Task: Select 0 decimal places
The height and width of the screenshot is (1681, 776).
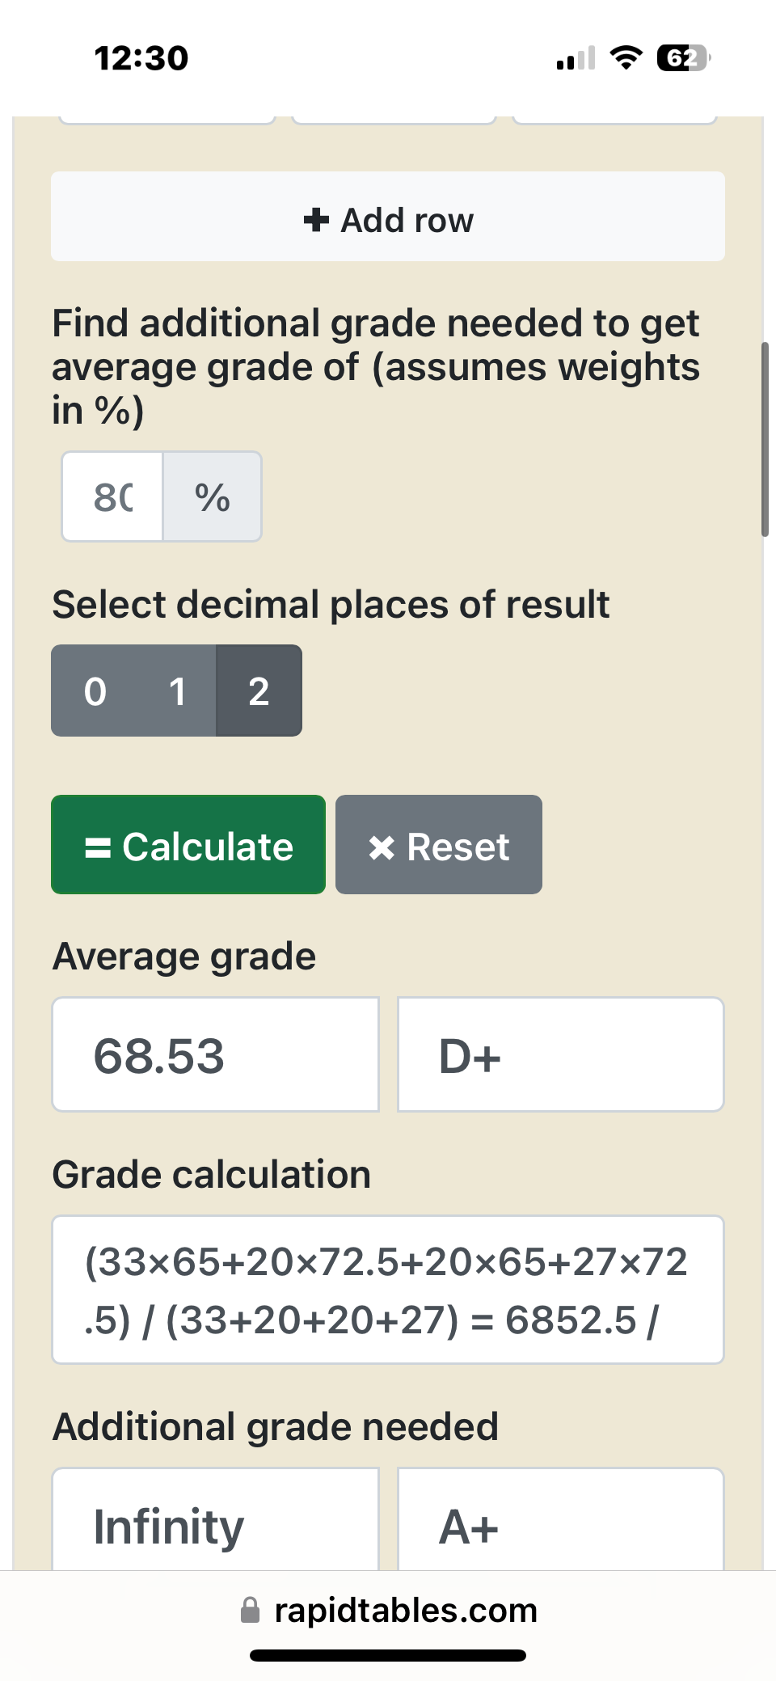Action: (x=95, y=691)
